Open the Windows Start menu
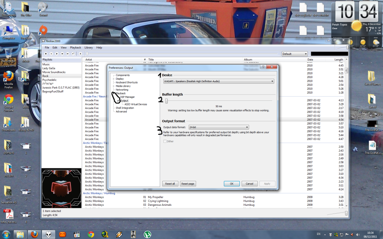This screenshot has height=239, width=383. (x=6, y=235)
